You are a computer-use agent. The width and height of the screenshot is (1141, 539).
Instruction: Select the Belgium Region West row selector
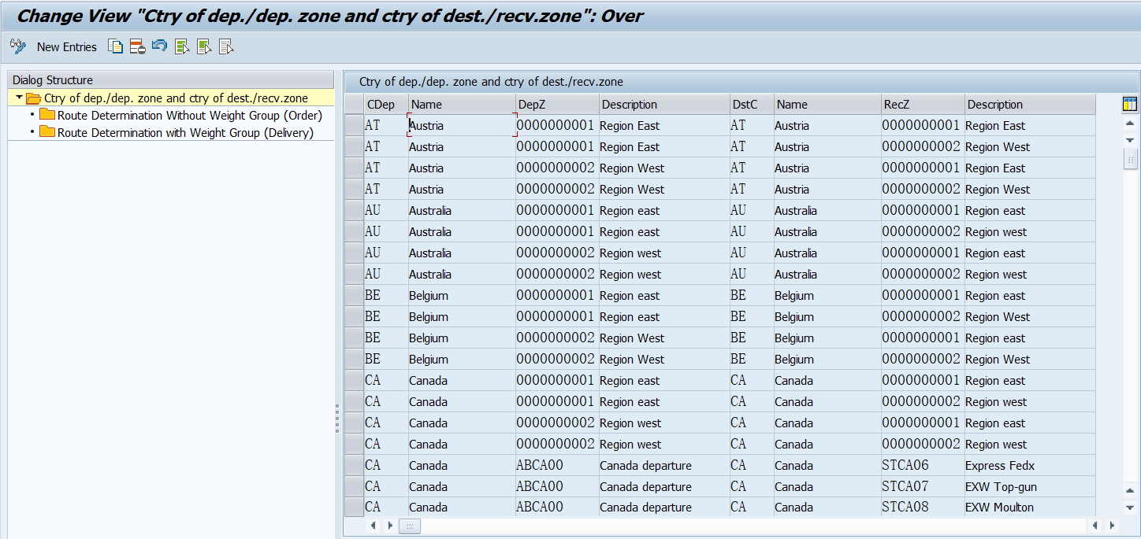tap(353, 338)
